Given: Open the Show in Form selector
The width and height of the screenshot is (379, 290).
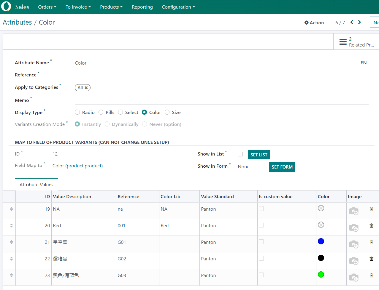Looking at the screenshot, I should pyautogui.click(x=251, y=167).
